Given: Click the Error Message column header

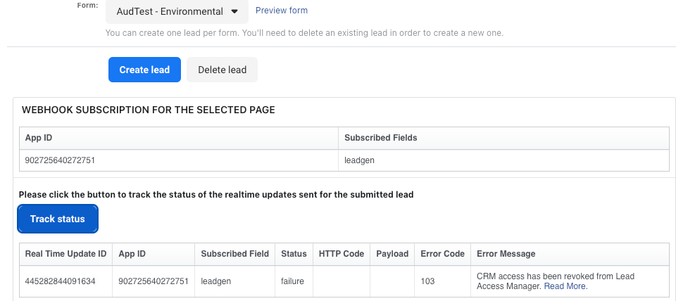Looking at the screenshot, I should (506, 254).
